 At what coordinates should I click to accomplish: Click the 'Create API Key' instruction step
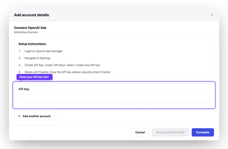pyautogui.click(x=63, y=65)
